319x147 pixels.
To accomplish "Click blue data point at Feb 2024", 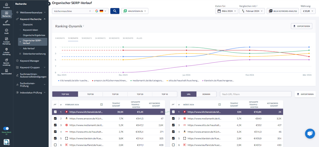I will click(250, 47).
